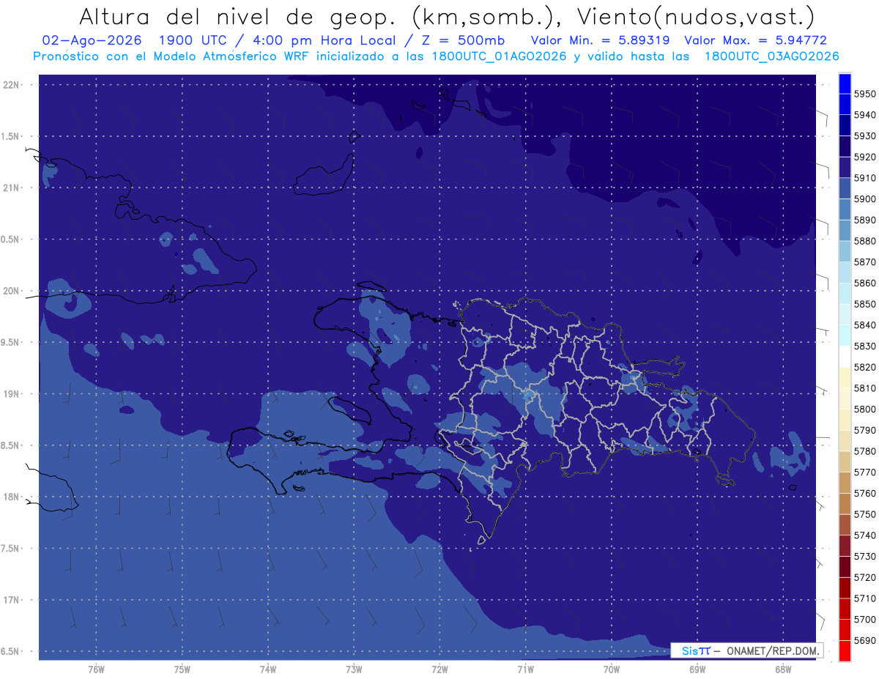
Task: Click the 19N latitude axis label
Action: [12, 394]
